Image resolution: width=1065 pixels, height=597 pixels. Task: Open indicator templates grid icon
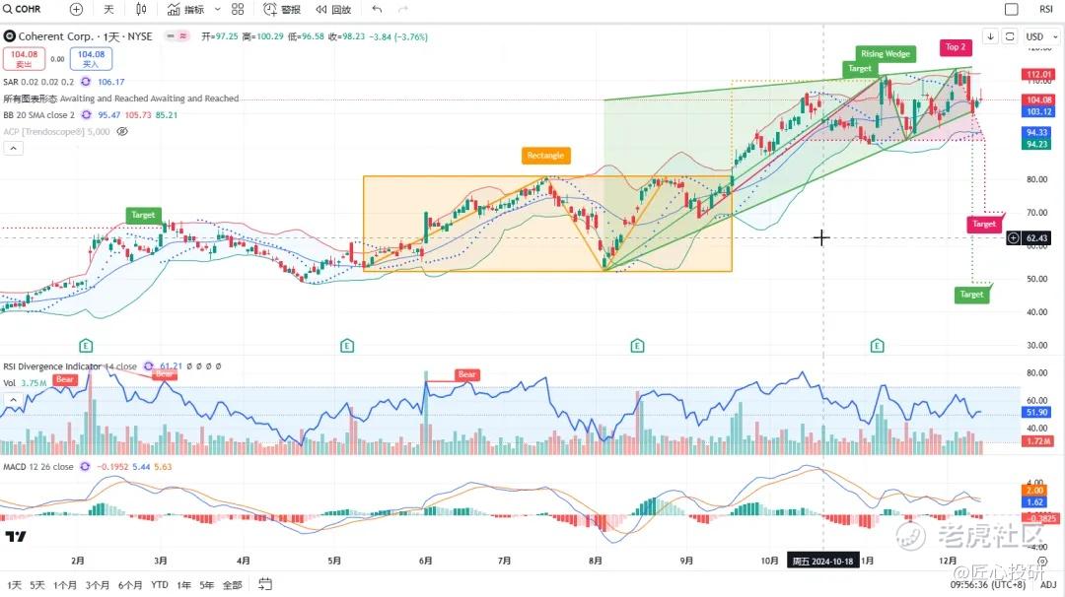(238, 9)
